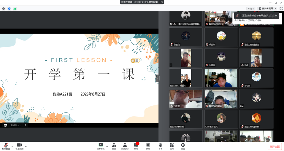Open the chat icon with unread badge
This screenshot has height=151, width=284.
pos(136,145)
